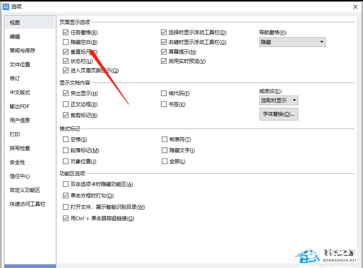Click the WPS Writer icon in title bar
Screen dimensions: 363x268
coord(5,6)
